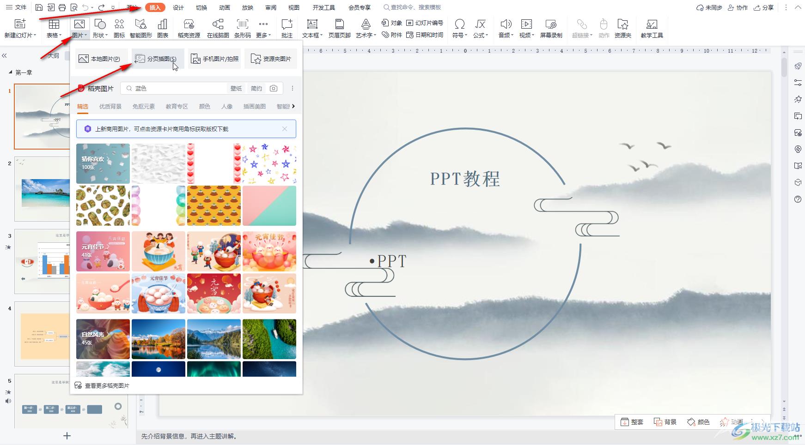Select the Shapes tool icon
Viewport: 805px width, 445px height.
pyautogui.click(x=100, y=24)
